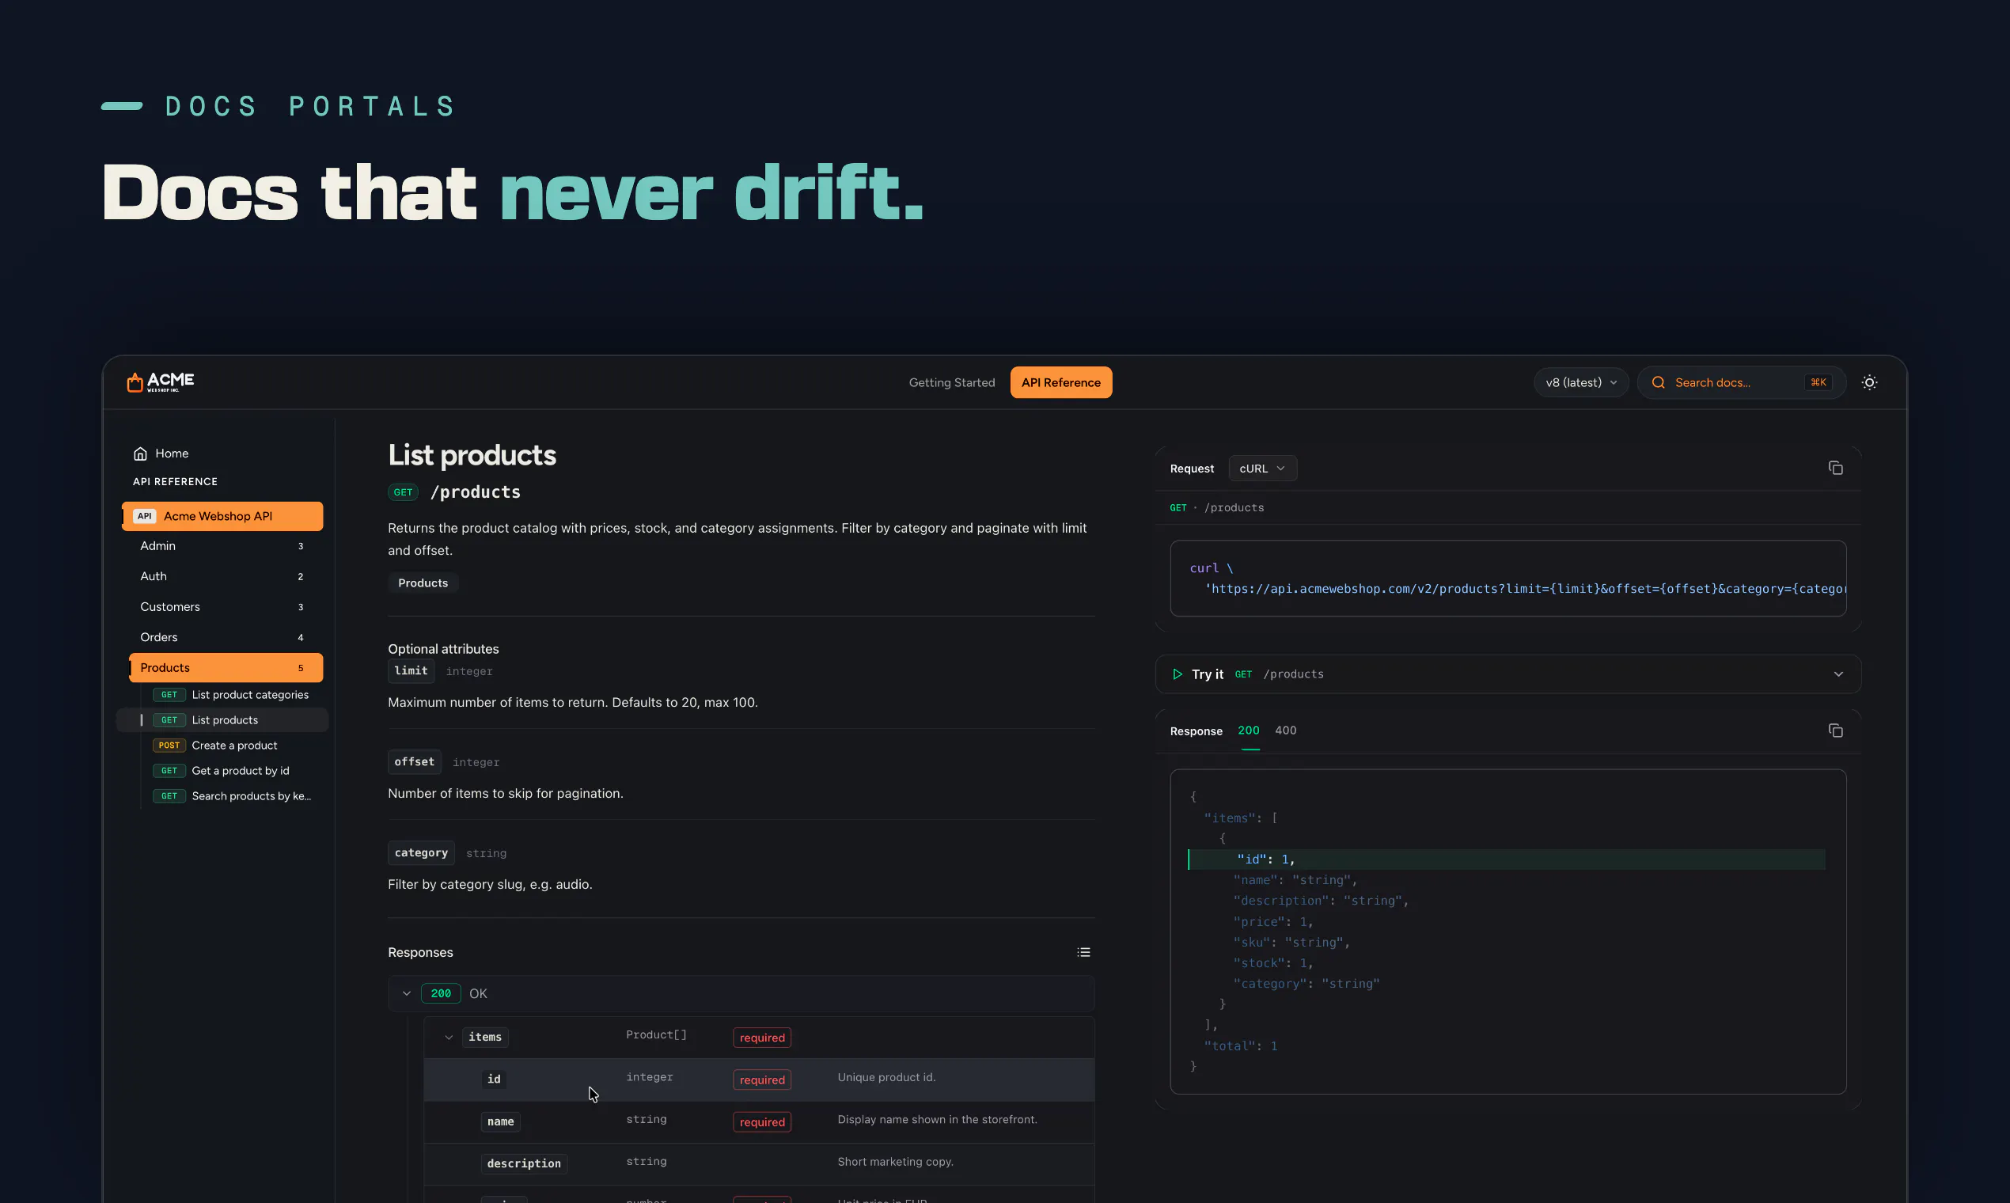Open the v8 (latest) version dropdown

[1580, 382]
